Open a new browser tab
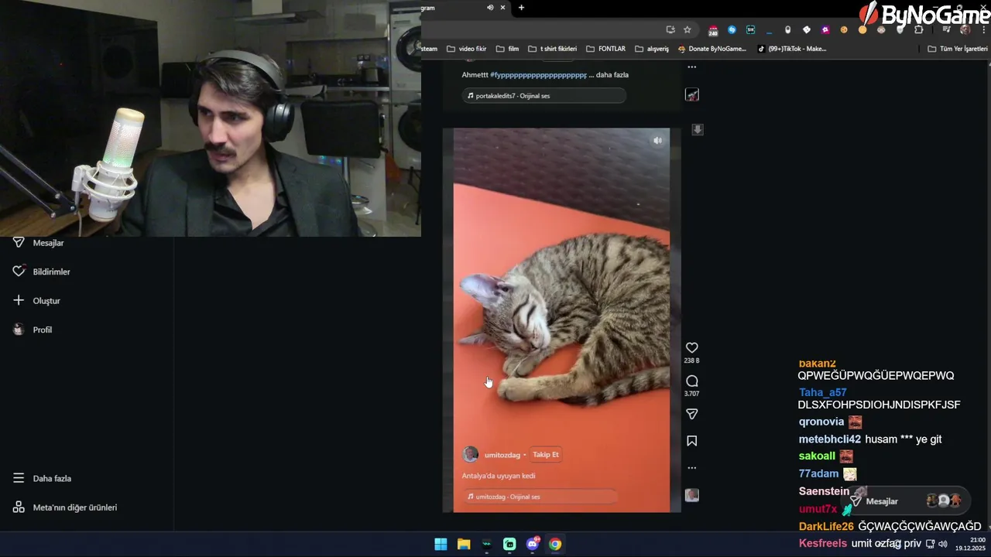This screenshot has height=557, width=991. 521,8
